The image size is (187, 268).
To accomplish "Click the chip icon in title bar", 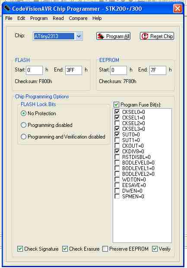I will pyautogui.click(x=7, y=8).
